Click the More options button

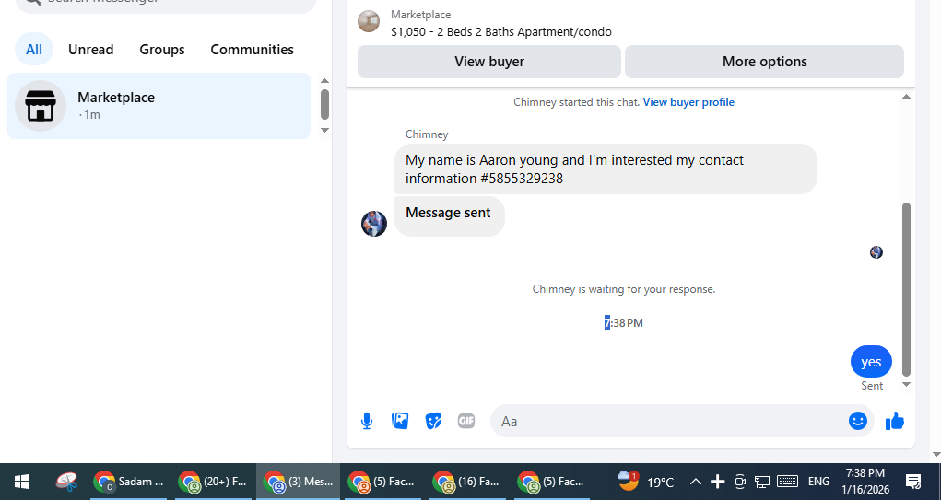(x=765, y=62)
